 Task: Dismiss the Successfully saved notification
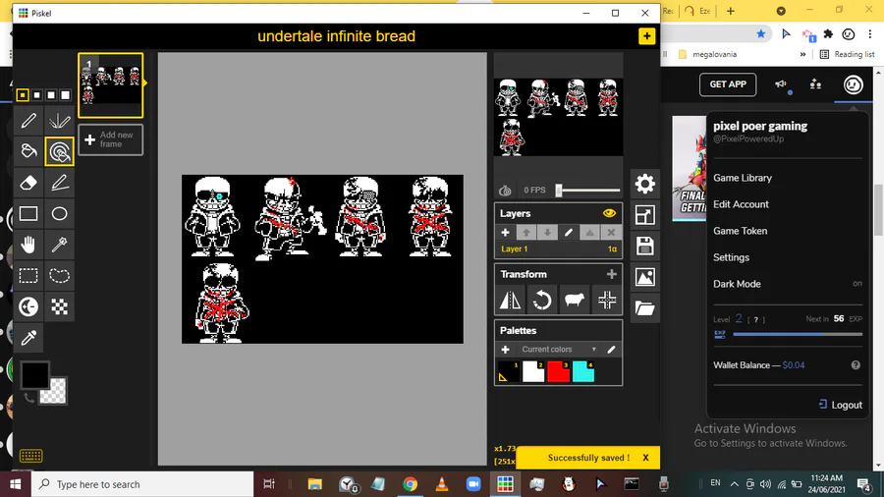(645, 458)
